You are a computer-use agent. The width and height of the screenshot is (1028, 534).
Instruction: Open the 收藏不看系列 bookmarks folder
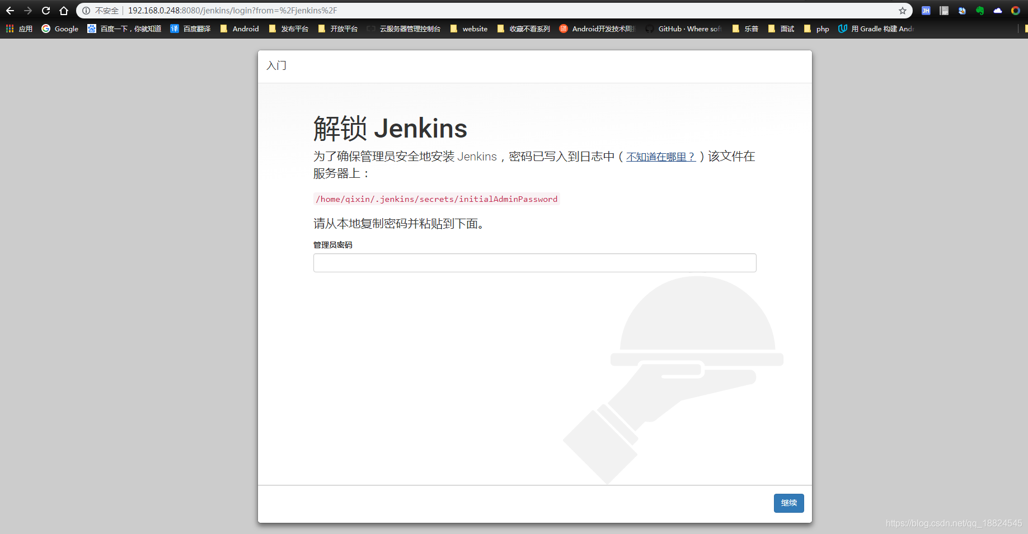coord(524,29)
